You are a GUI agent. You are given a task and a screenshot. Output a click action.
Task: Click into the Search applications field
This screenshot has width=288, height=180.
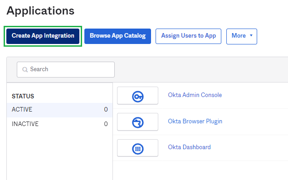pyautogui.click(x=66, y=69)
